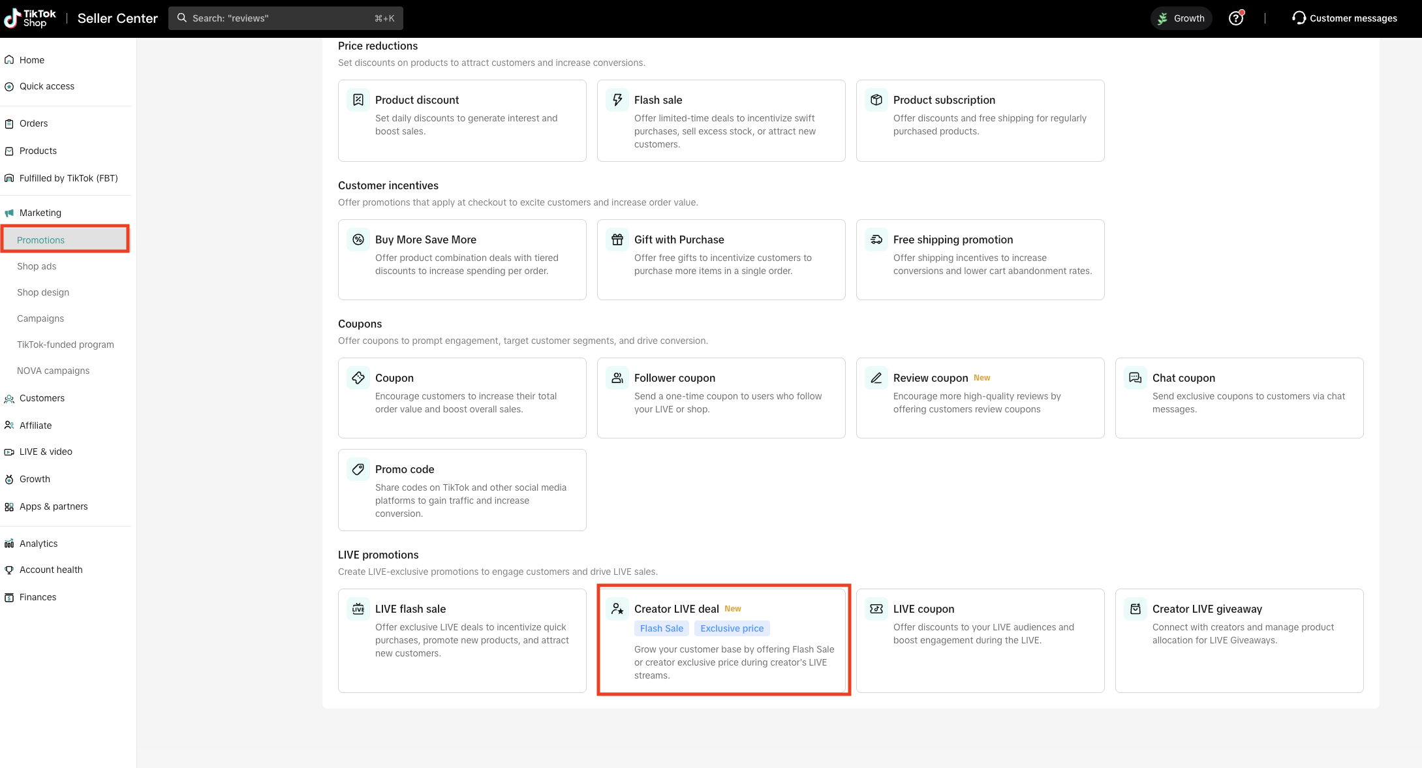Open Customer messages headset icon
This screenshot has width=1422, height=768.
pyautogui.click(x=1299, y=18)
